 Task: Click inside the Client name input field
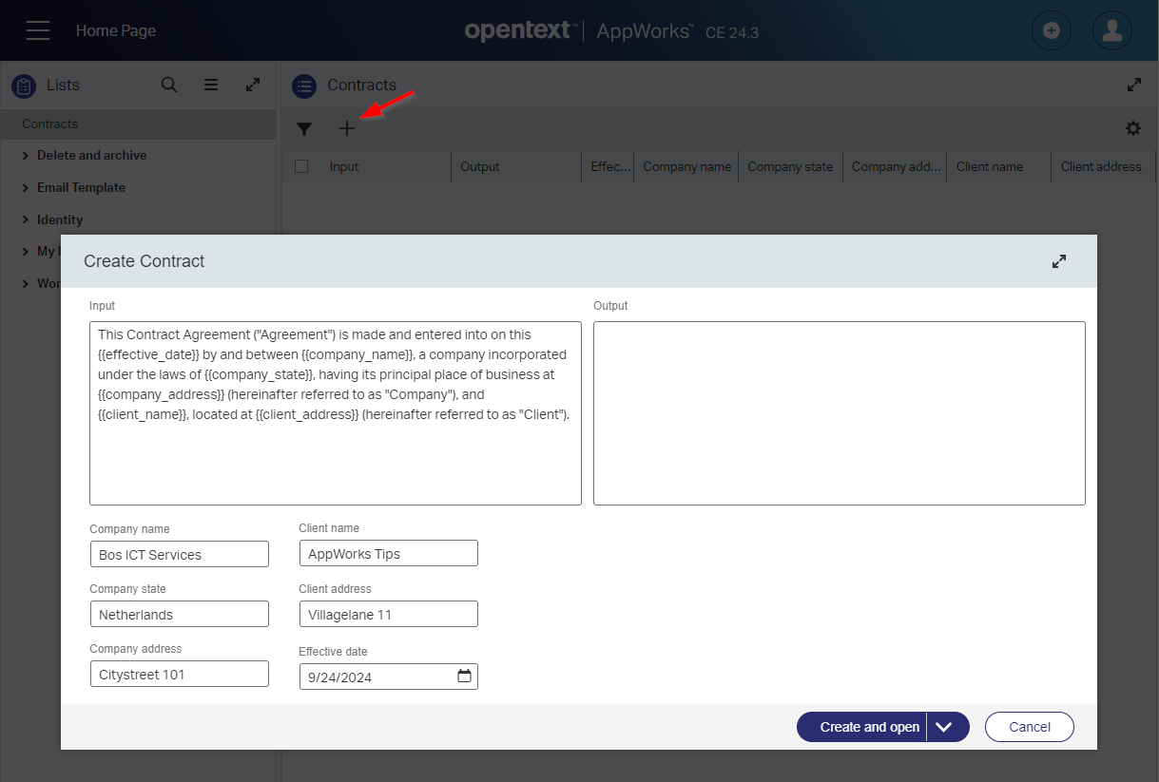388,552
